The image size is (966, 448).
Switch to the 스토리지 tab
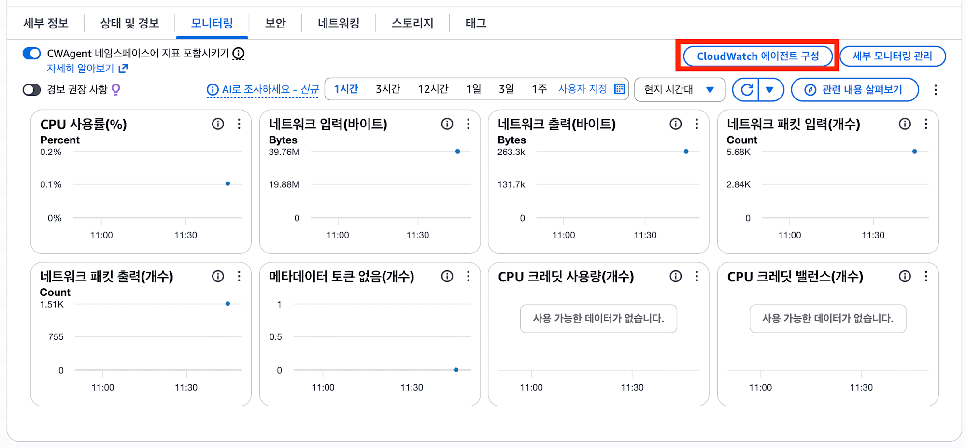[x=412, y=23]
